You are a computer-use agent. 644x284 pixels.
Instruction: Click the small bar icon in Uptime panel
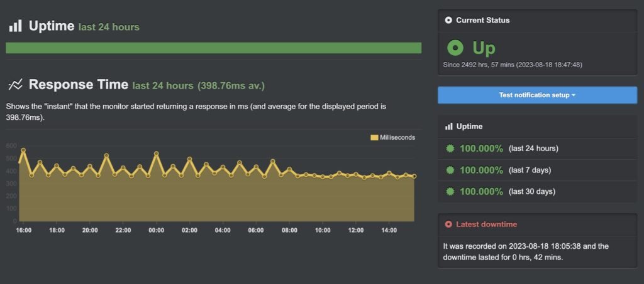click(x=448, y=127)
